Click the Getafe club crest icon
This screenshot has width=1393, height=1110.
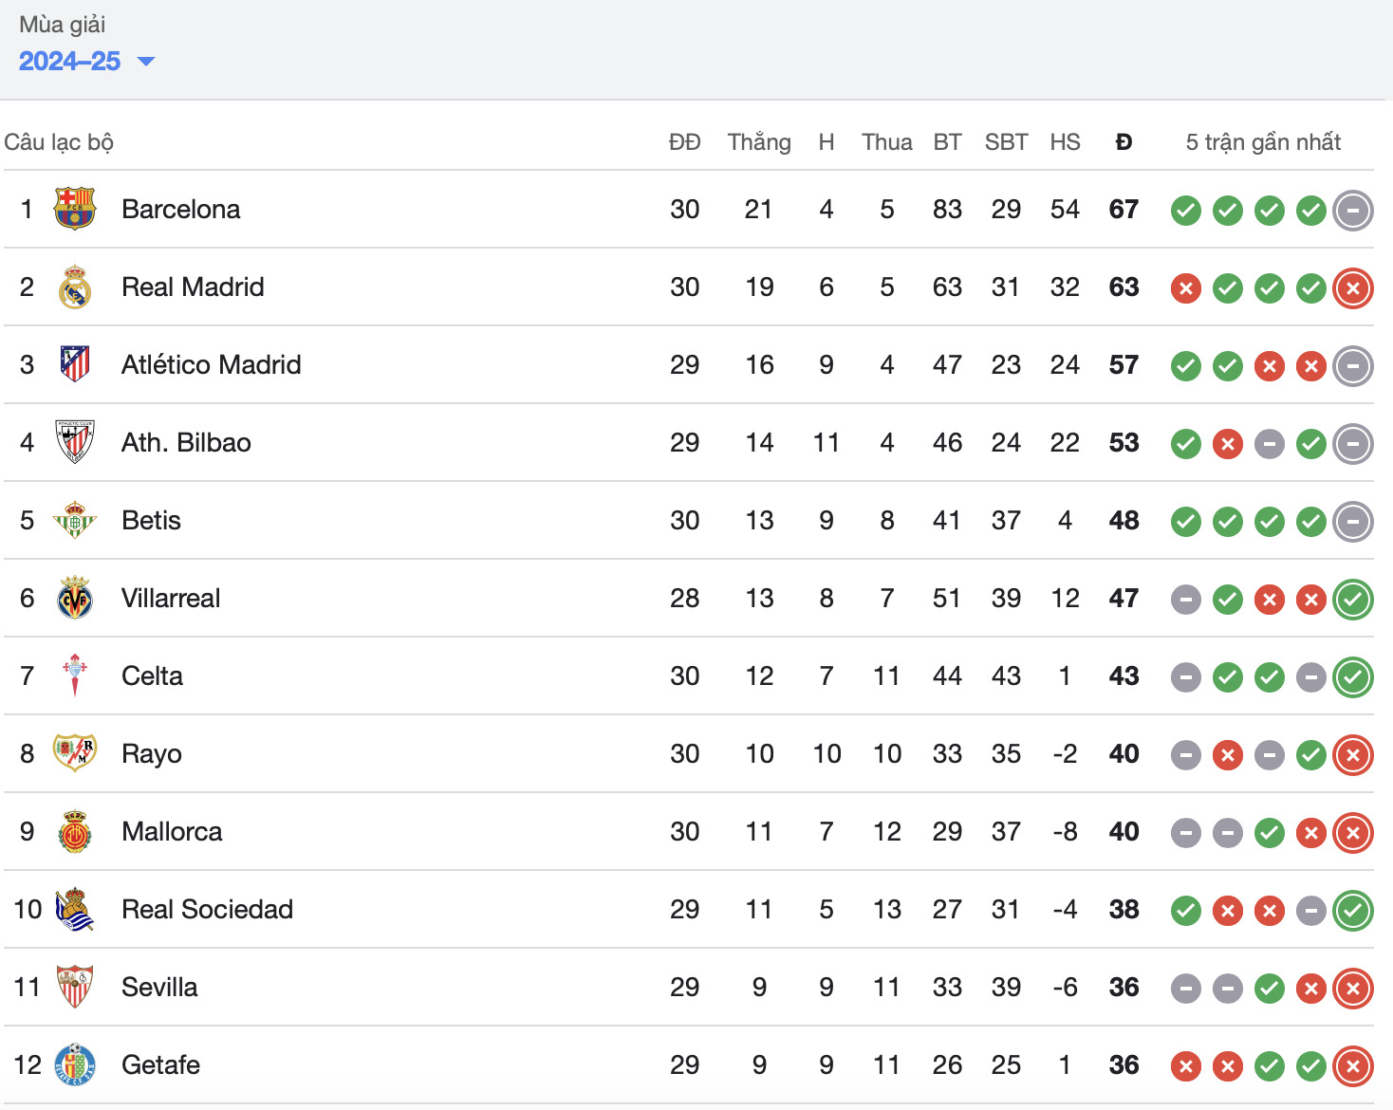point(75,1064)
